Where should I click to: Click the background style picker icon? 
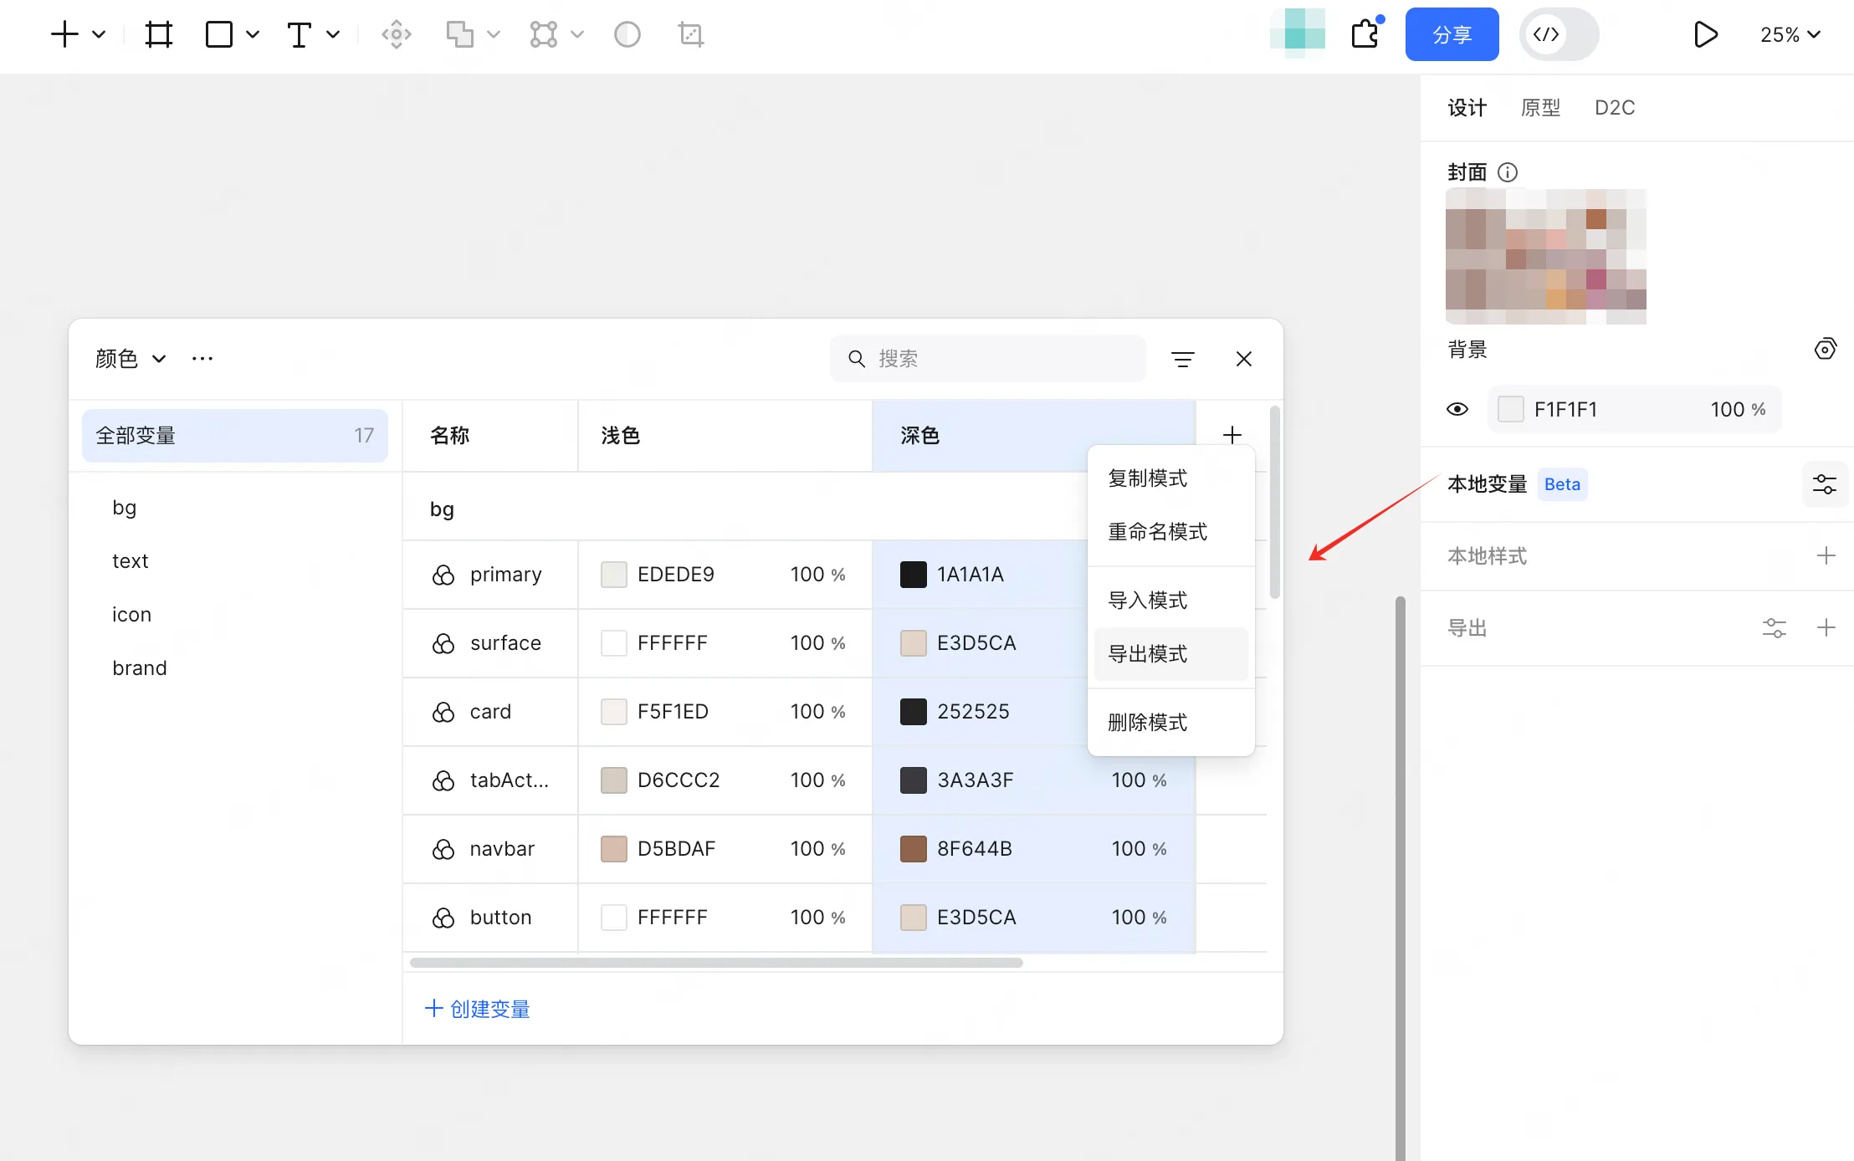click(x=1825, y=349)
